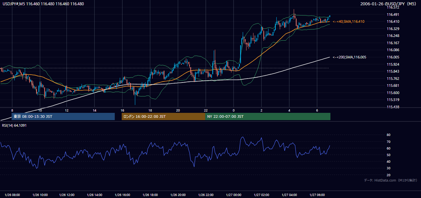Viewport: 421px width, 198px height.
Task: Click hour tick 6 below price chart
Action: pos(317,110)
